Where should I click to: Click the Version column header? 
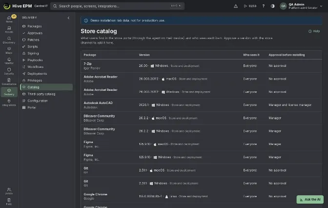(x=144, y=55)
